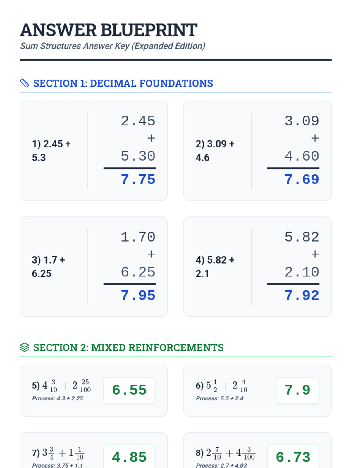Viewport: 351px width, 468px height.
Task: Click problem label 2) 3.09 + 4.6
Action: (x=215, y=151)
